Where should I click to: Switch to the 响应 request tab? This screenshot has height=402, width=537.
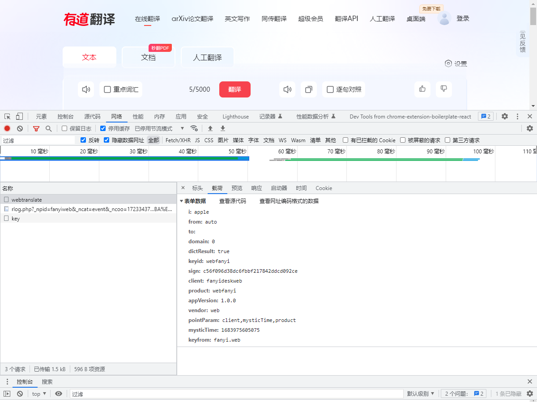(256, 188)
